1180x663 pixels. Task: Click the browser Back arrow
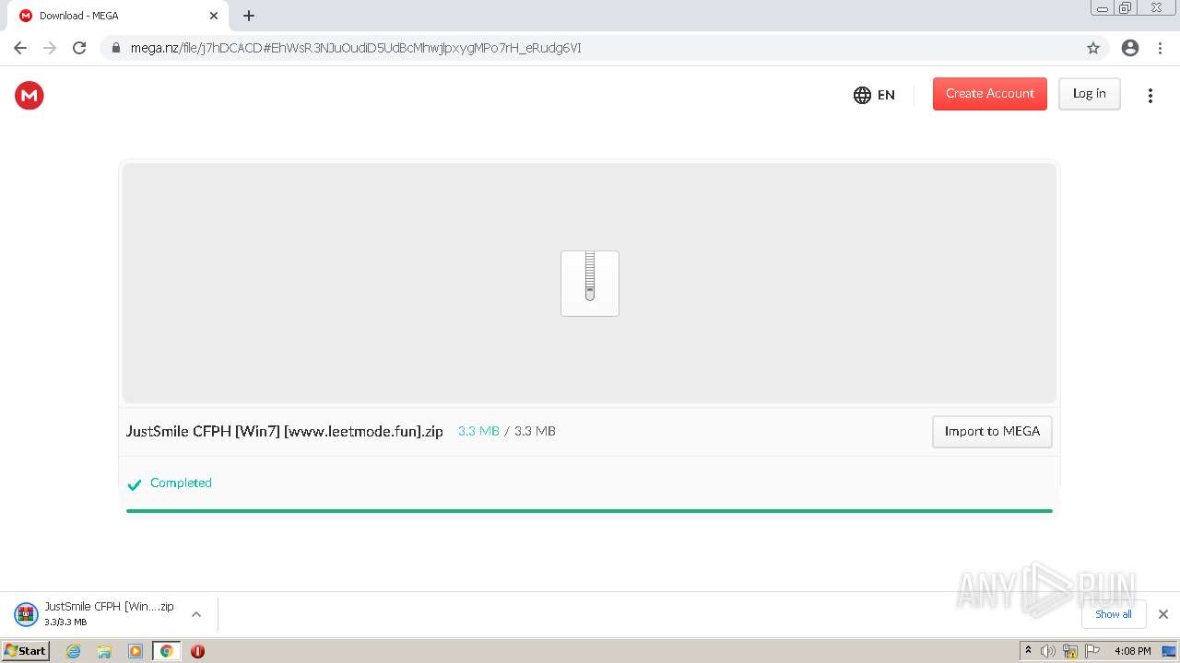pos(20,48)
